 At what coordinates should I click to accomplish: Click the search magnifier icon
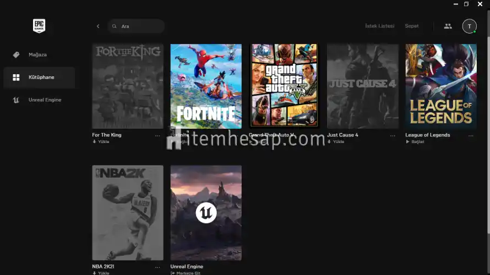tap(115, 26)
